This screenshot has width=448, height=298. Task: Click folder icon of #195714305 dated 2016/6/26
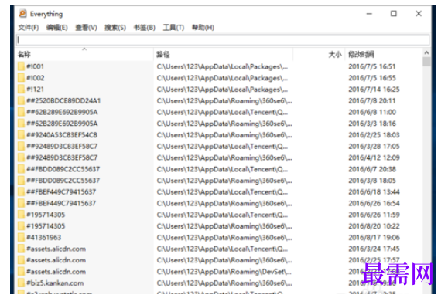tap(21, 215)
